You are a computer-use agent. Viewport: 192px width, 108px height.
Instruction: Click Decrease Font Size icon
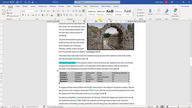[x=45, y=11]
